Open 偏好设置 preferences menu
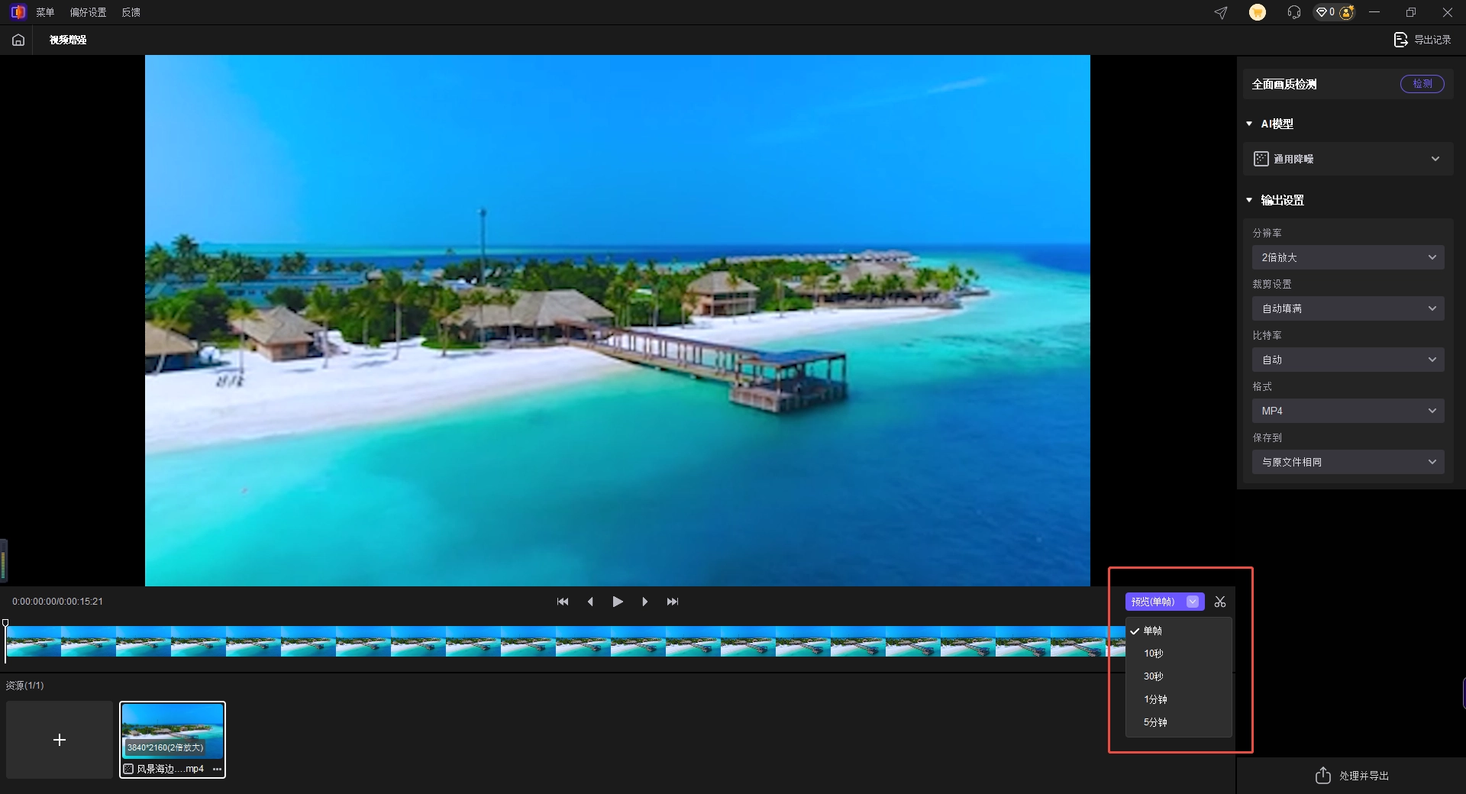The image size is (1466, 794). coord(89,12)
